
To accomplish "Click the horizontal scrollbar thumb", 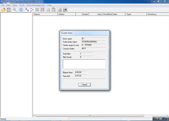I will [x=90, y=115].
